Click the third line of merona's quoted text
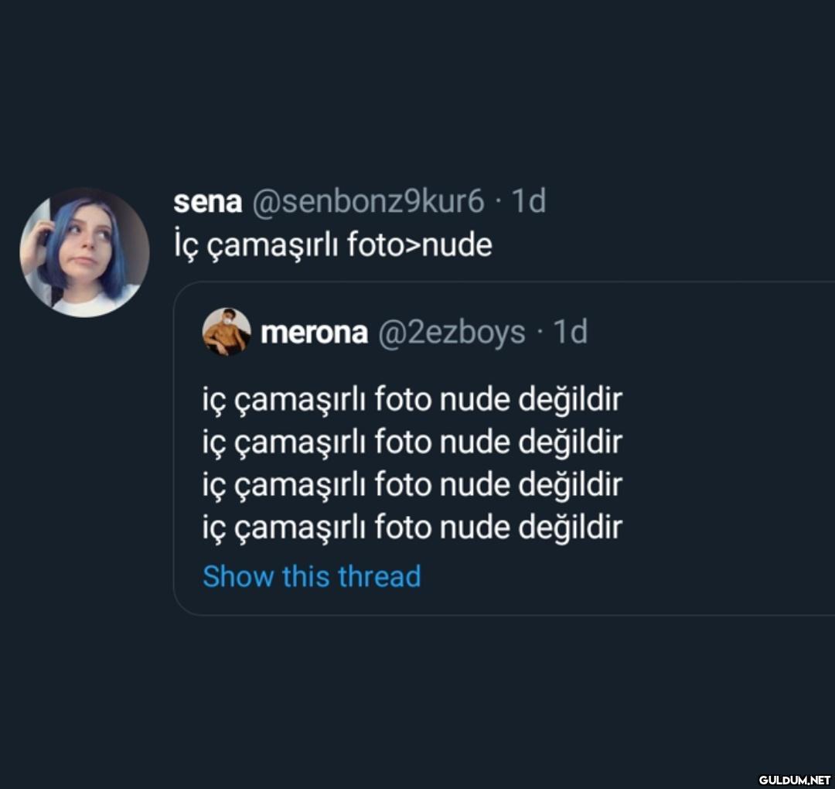The width and height of the screenshot is (835, 789). pos(411,485)
